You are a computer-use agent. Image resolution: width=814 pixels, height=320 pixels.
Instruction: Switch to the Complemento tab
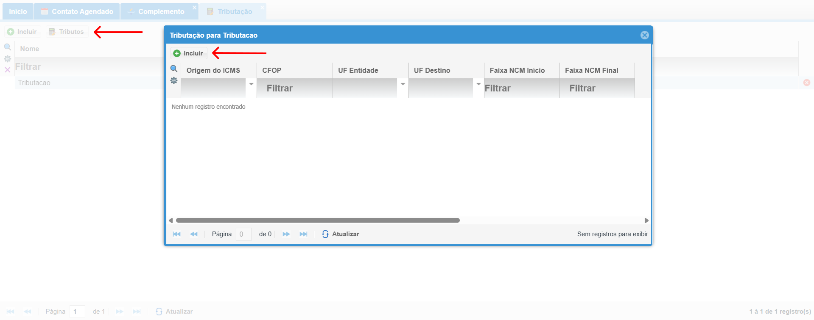click(x=159, y=11)
